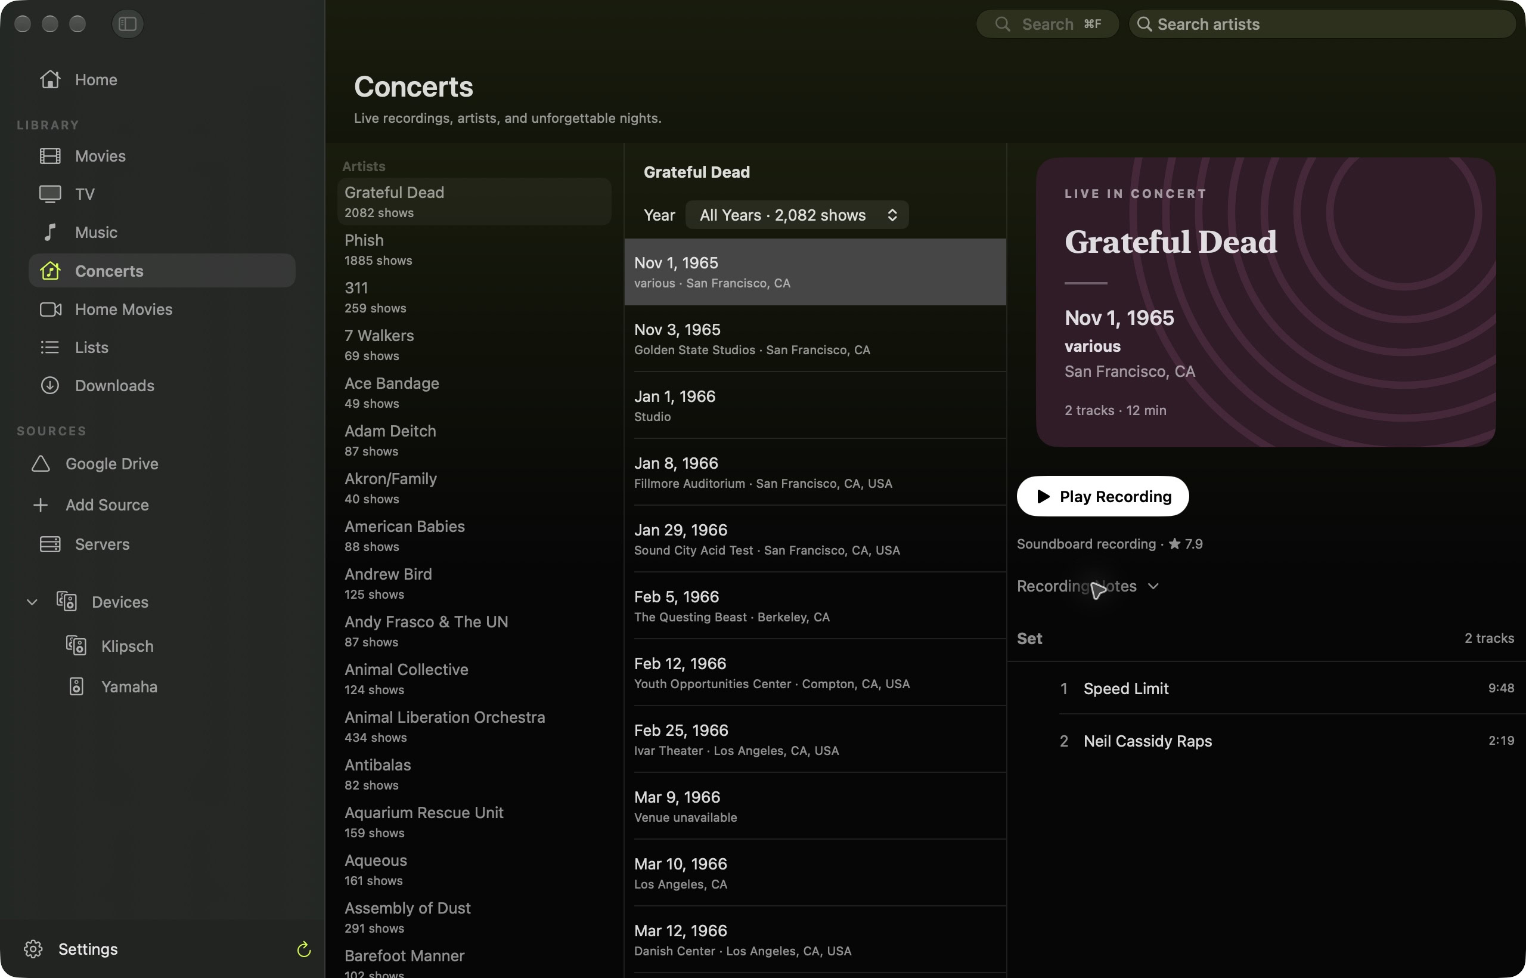Toggle the sidebar visibility button
The width and height of the screenshot is (1526, 978).
coord(128,23)
